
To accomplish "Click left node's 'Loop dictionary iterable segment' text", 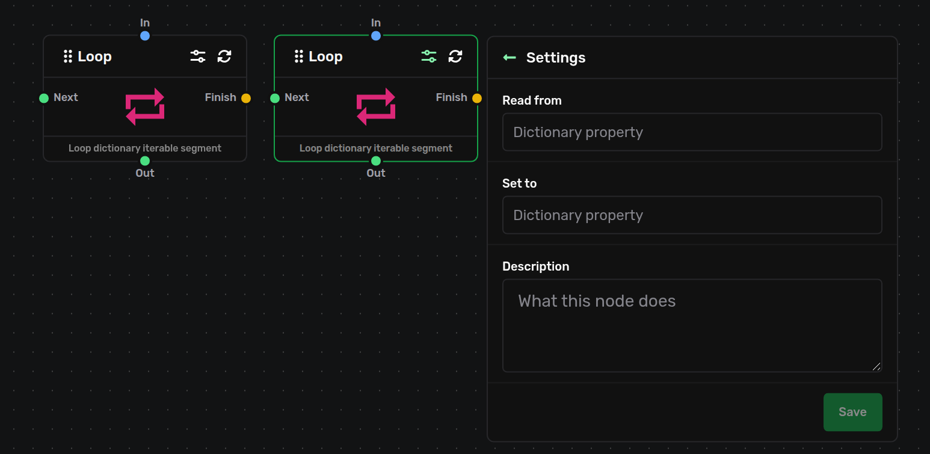I will click(145, 148).
